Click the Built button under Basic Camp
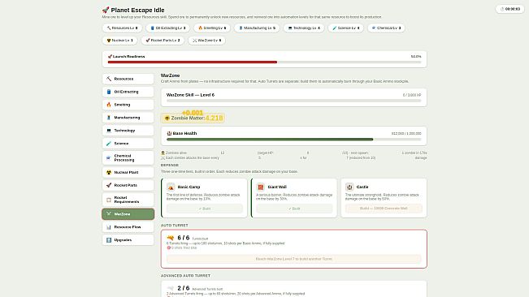Screen dimensions: 529x297 coord(205,209)
